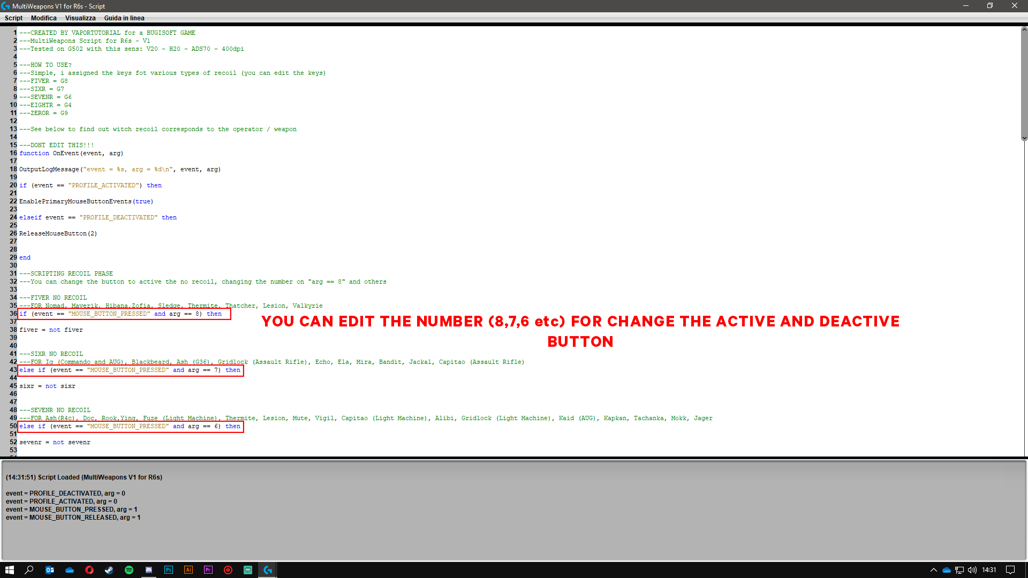Open Photoshop from the taskbar
Screen dimensions: 1028x578
tap(169, 570)
